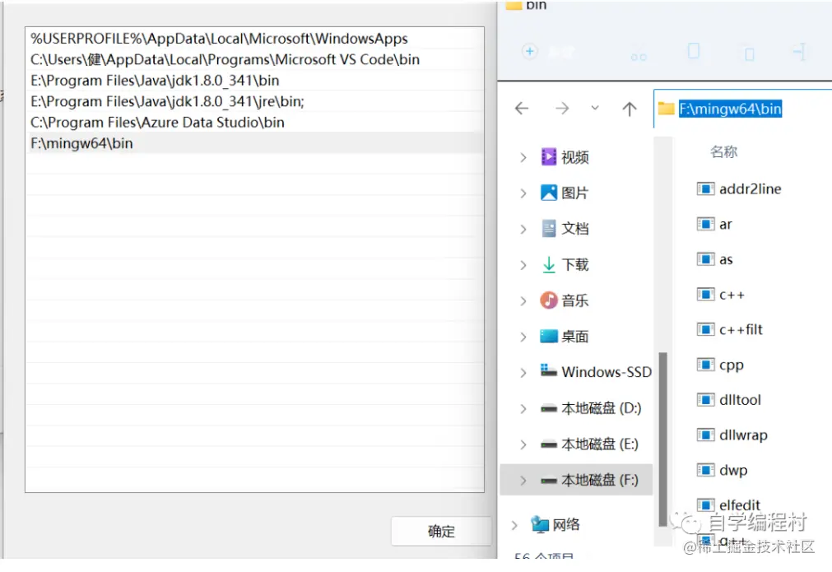Select the dllwrap file
The width and height of the screenshot is (832, 572).
coord(732,435)
